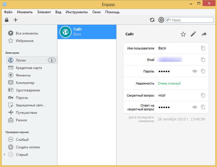Copy the Email field value

203,60
